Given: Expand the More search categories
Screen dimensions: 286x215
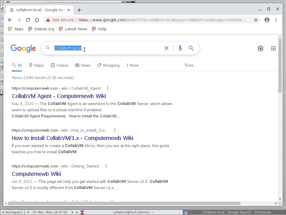Looking at the screenshot, I should point(132,65).
